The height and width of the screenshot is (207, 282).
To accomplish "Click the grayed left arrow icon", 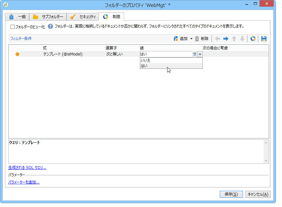I will coord(218,39).
